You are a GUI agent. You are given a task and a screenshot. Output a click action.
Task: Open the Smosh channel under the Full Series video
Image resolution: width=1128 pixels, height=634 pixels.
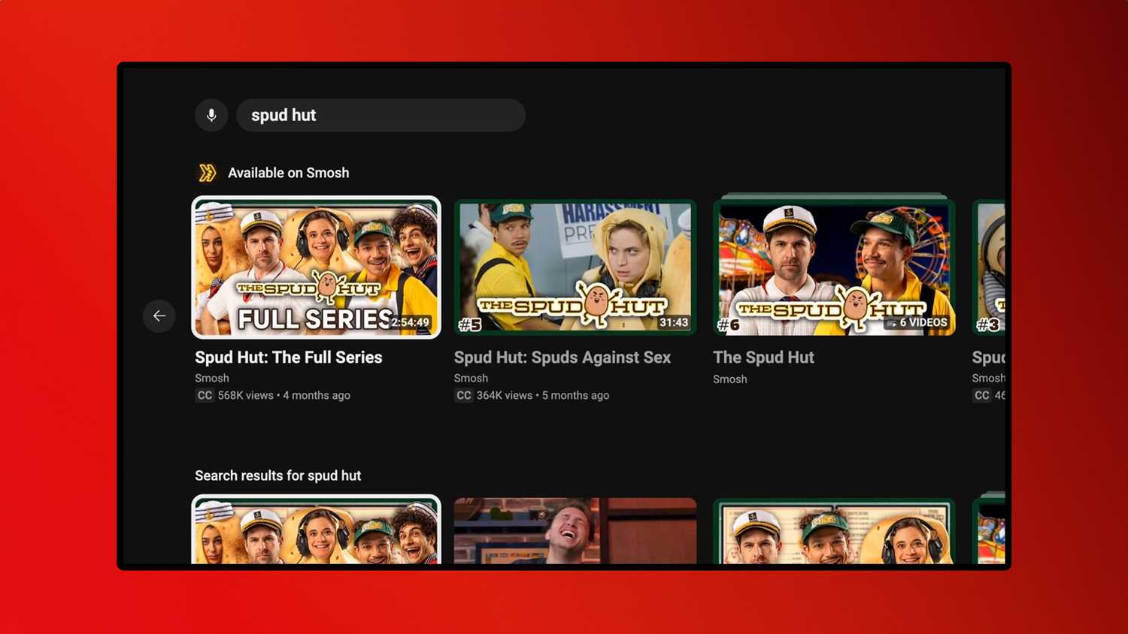[x=212, y=378]
